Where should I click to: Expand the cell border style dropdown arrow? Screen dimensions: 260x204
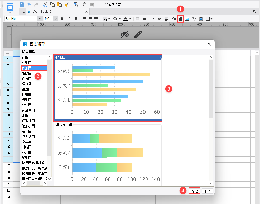point(109,19)
